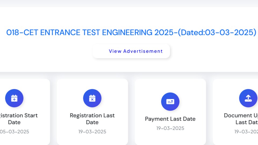
Task: Click the Payment Last Date card icon
Action: [170, 102]
